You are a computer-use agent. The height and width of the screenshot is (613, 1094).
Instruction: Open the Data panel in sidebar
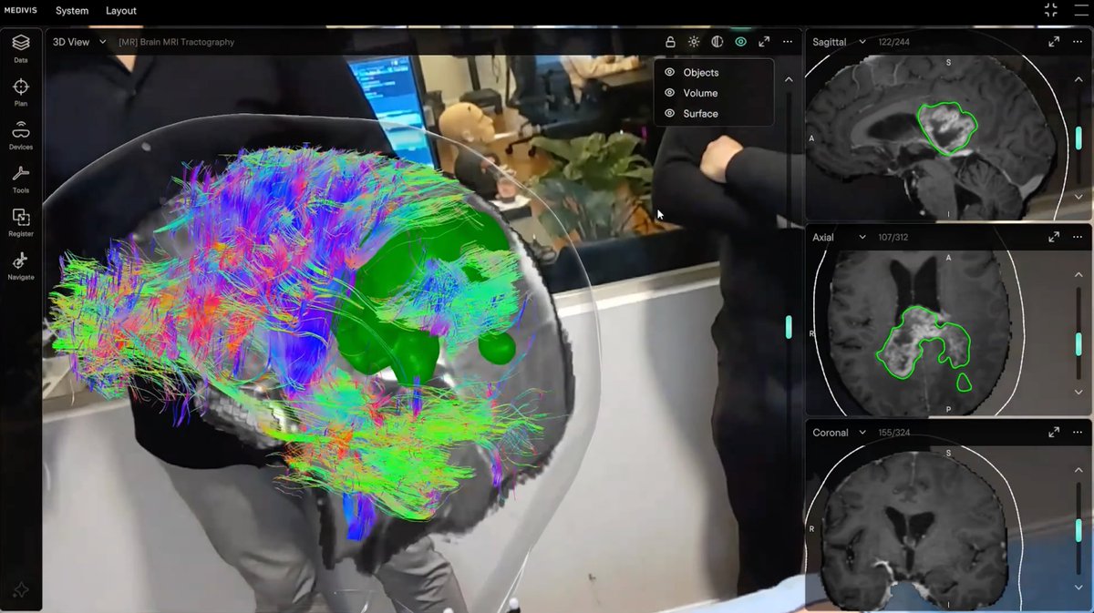point(20,47)
